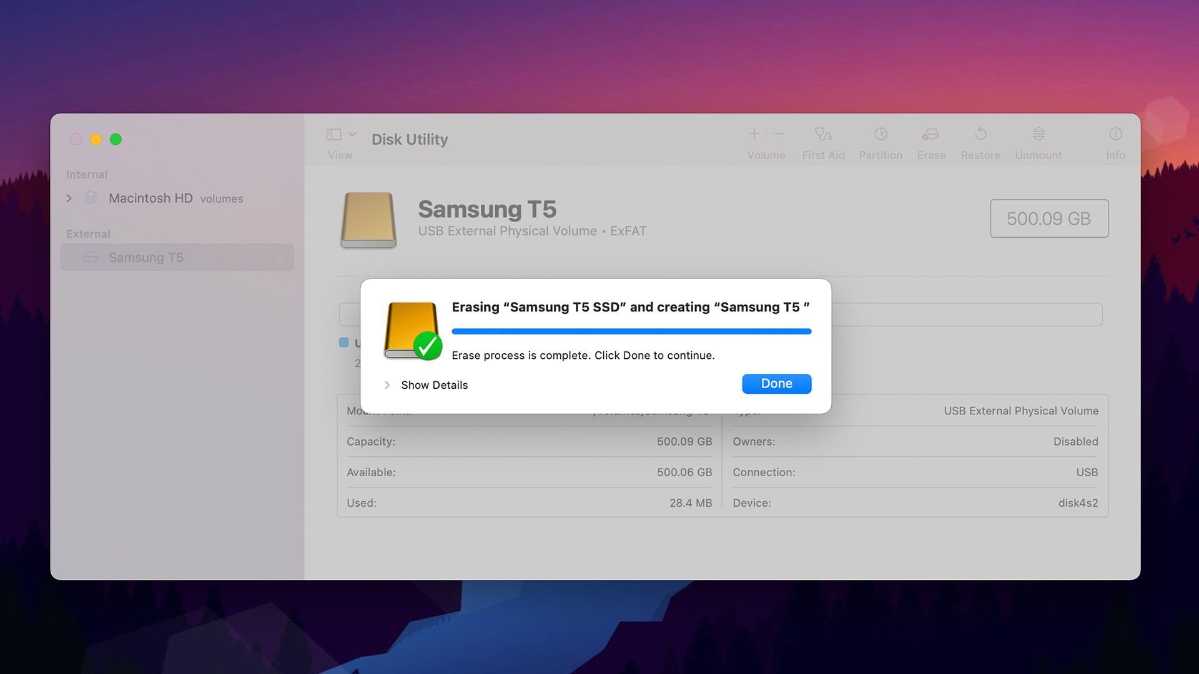Select Macintosh HD internal drive
The width and height of the screenshot is (1199, 674).
point(152,198)
